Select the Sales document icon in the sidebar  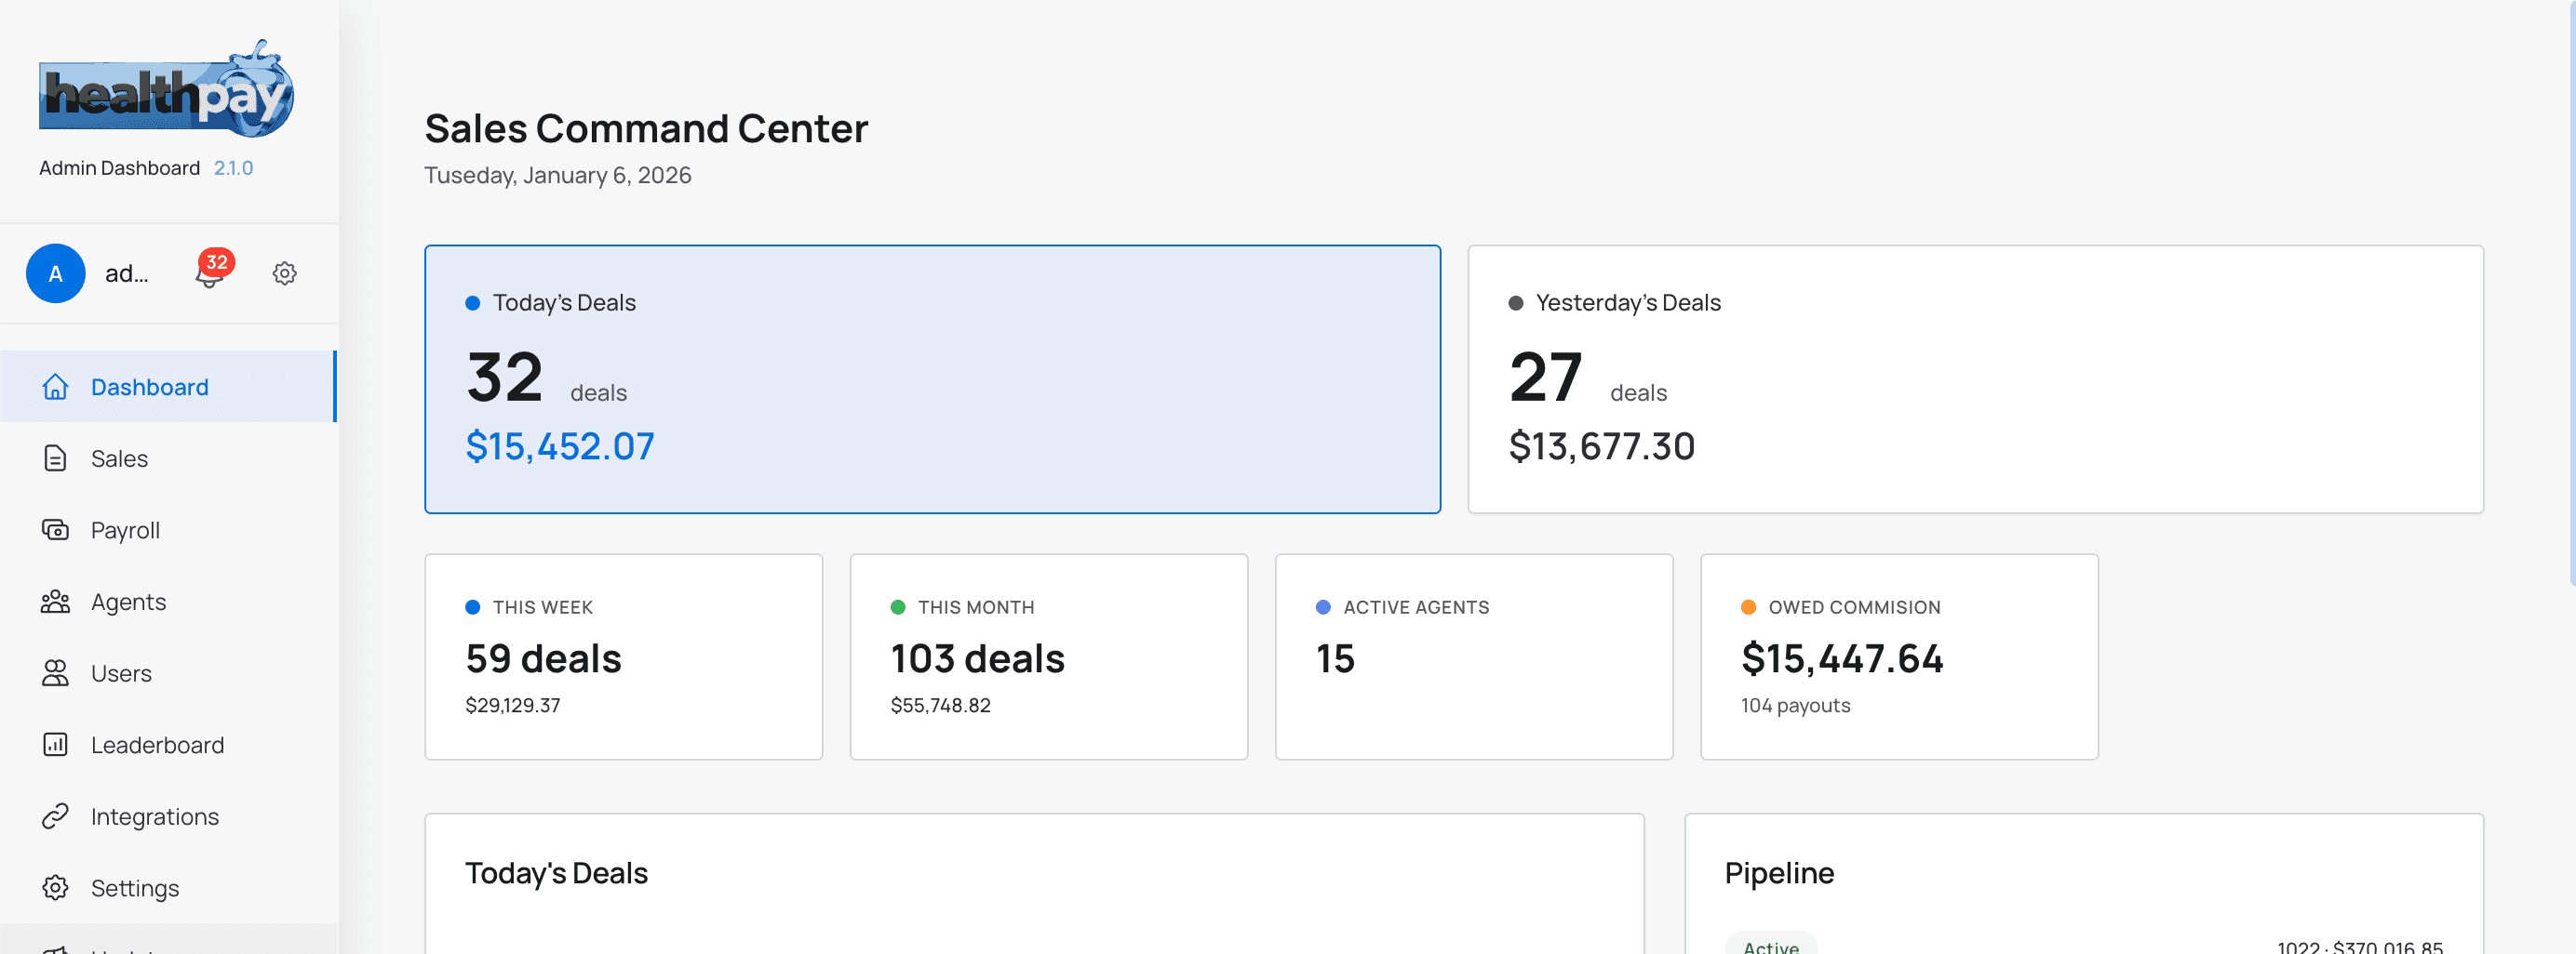pos(56,458)
